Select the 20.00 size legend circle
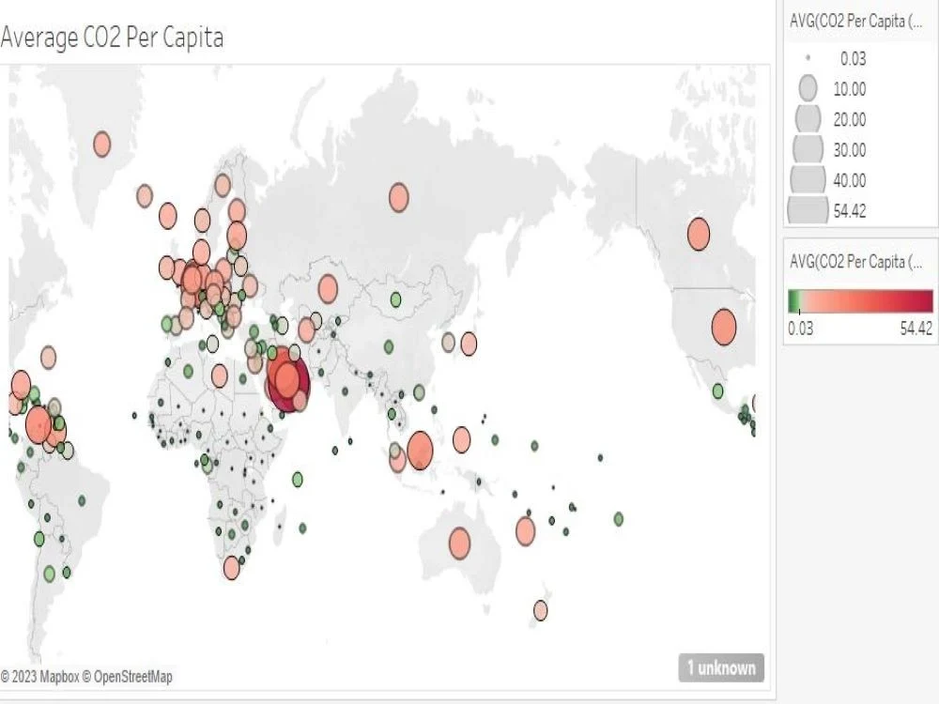The width and height of the screenshot is (939, 704). point(808,118)
